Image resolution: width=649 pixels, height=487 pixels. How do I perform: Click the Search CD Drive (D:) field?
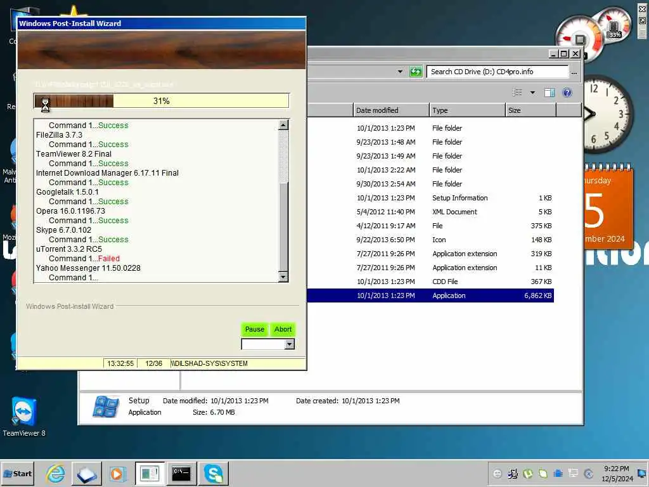(x=497, y=72)
